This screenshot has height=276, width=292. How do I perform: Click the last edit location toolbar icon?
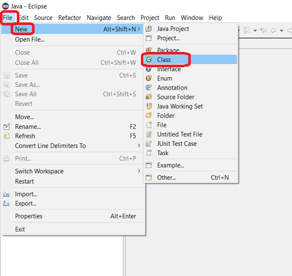pos(264,30)
